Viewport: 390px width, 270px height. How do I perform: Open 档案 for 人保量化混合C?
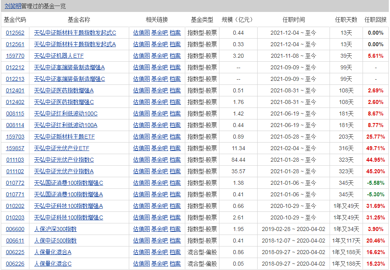175,264
